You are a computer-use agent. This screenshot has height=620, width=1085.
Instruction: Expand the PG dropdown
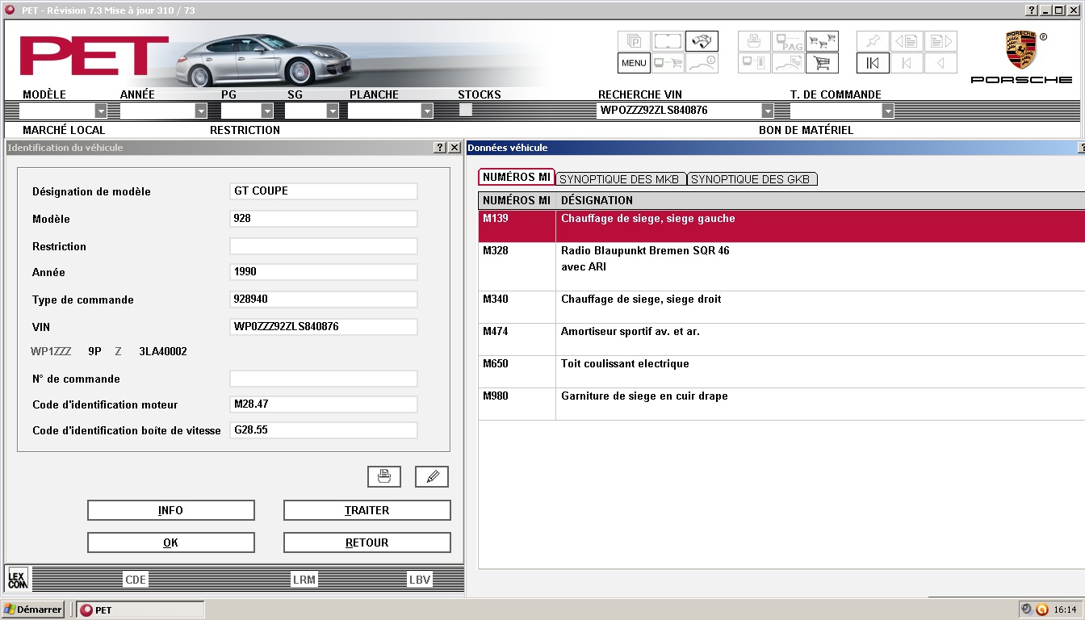(267, 111)
